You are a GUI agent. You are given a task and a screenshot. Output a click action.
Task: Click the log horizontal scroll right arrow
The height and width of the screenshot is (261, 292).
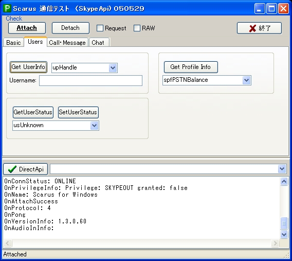[x=275, y=243]
